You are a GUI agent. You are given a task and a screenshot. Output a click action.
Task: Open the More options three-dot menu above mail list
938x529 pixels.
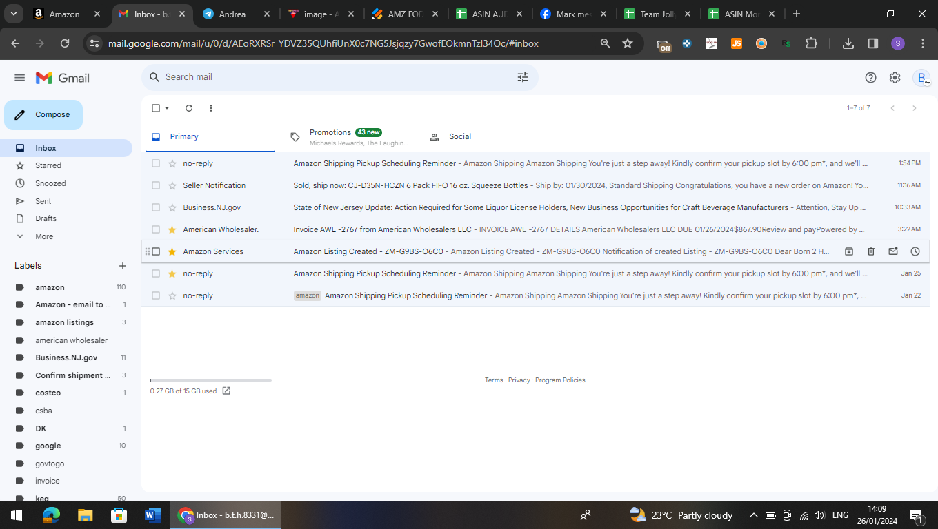click(211, 108)
